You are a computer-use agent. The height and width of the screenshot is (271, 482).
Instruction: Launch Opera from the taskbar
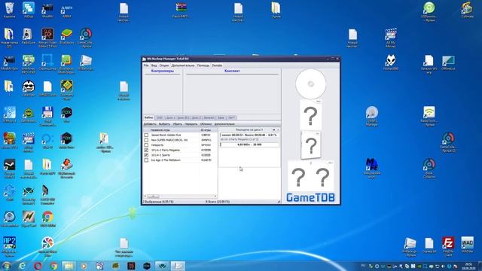click(x=38, y=266)
